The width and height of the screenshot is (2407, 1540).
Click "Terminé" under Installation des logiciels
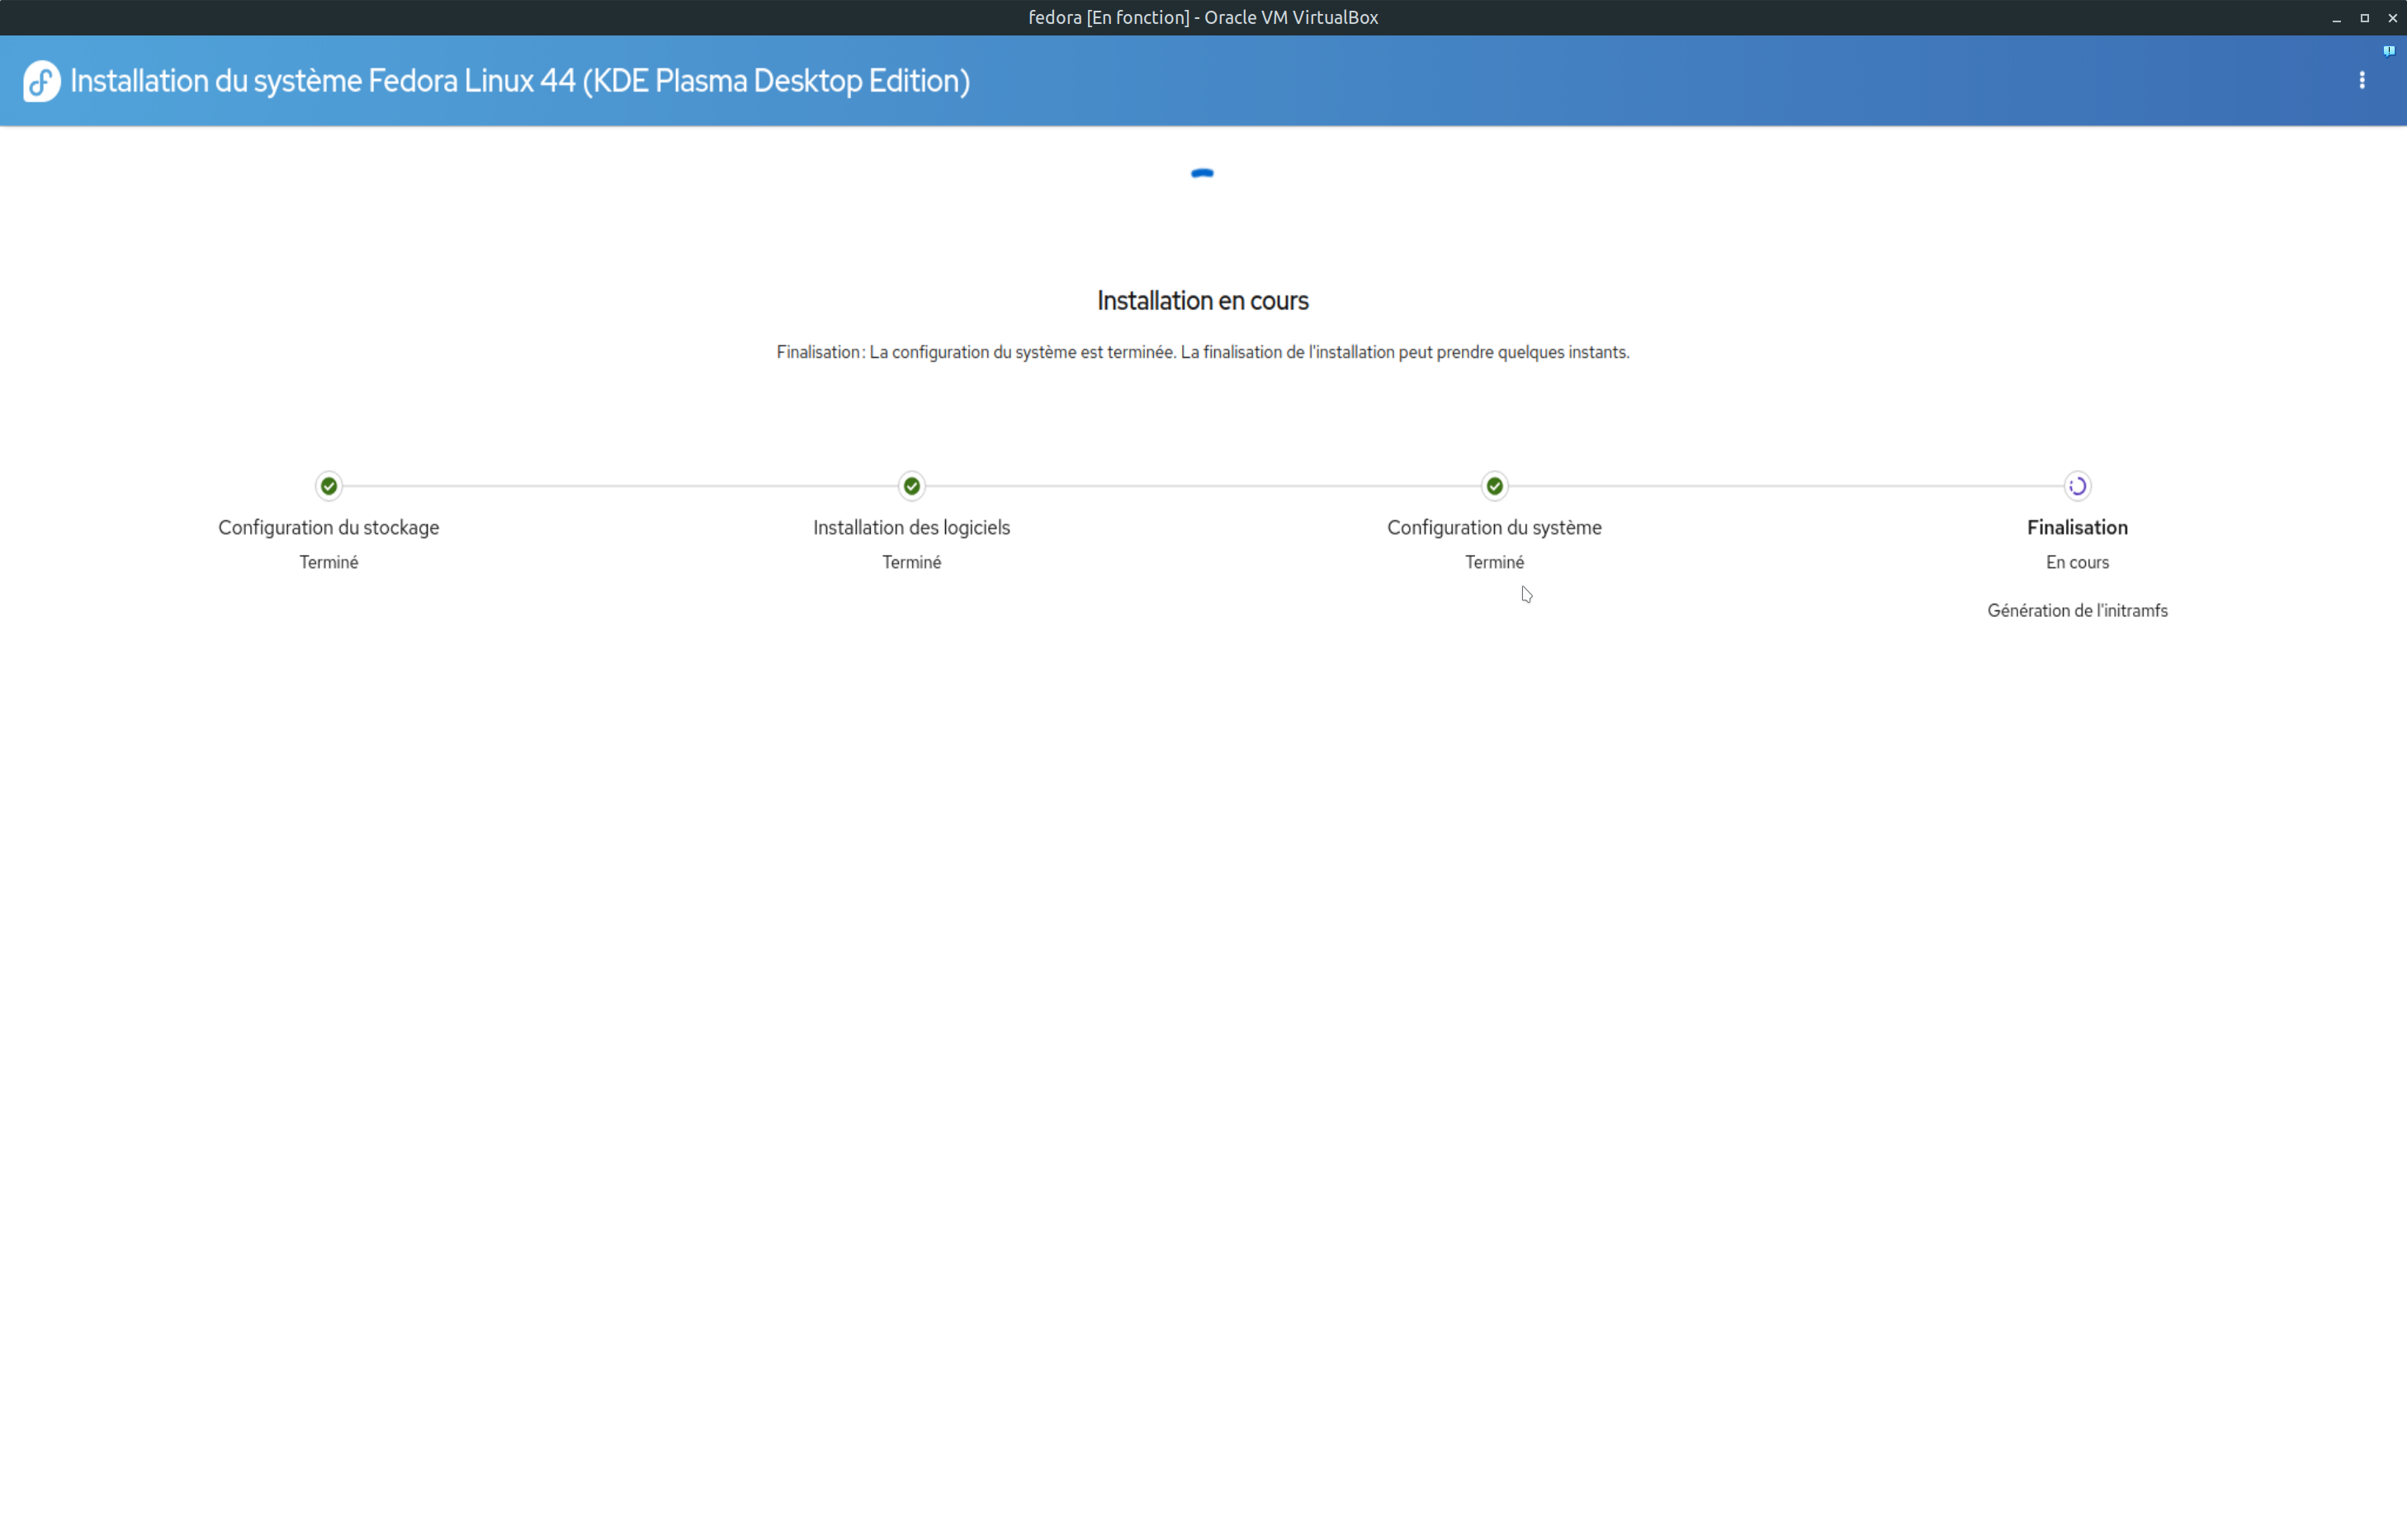point(911,562)
